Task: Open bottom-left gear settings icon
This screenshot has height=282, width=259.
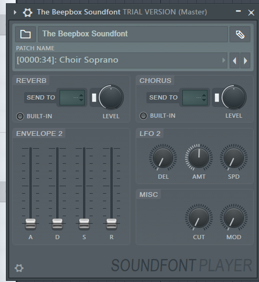Action: [x=19, y=268]
